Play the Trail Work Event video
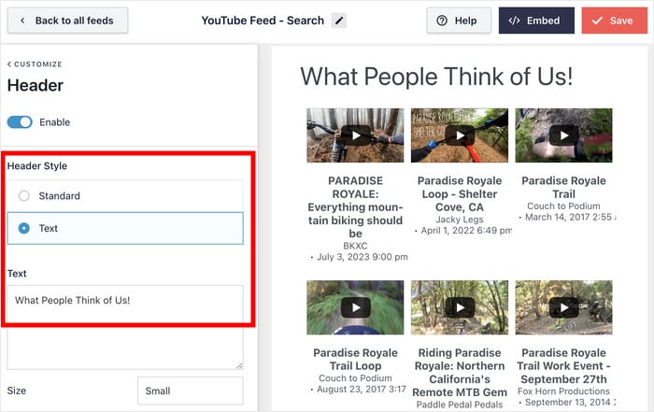 click(x=563, y=307)
